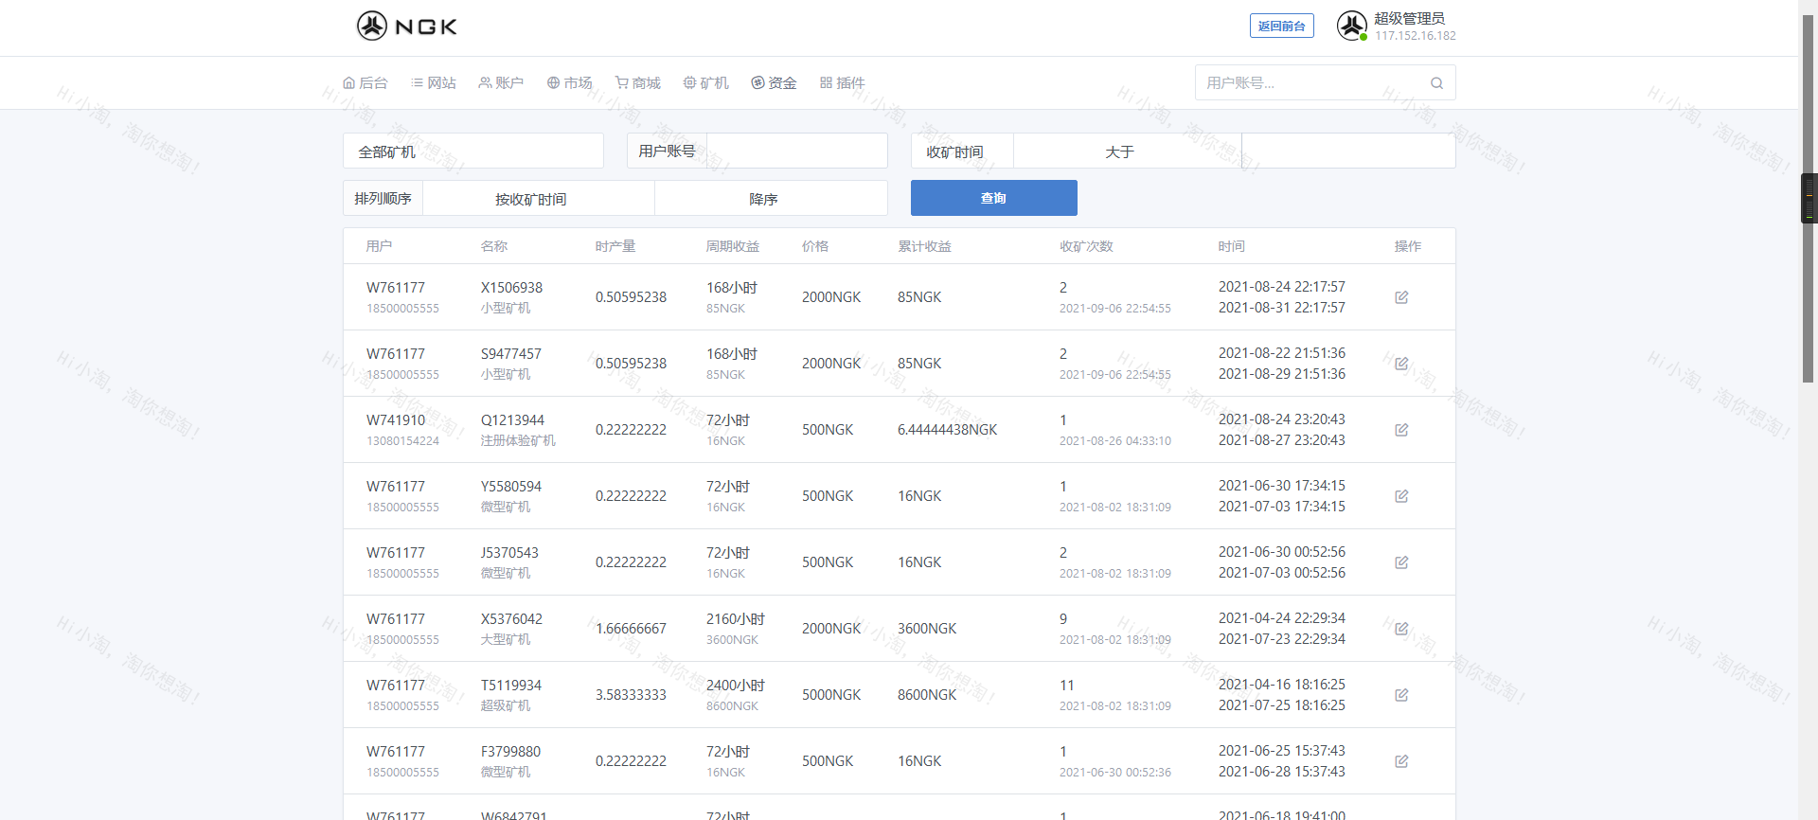The width and height of the screenshot is (1818, 820).
Task: Edit miner Y5580594 row icon
Action: coord(1401,496)
